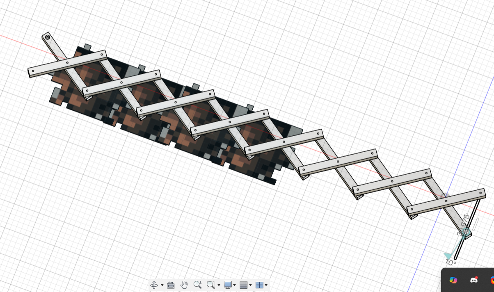Screen dimensions: 494x292
Task: Select the Zoom magnifier with plus-minus
Action: pyautogui.click(x=197, y=285)
